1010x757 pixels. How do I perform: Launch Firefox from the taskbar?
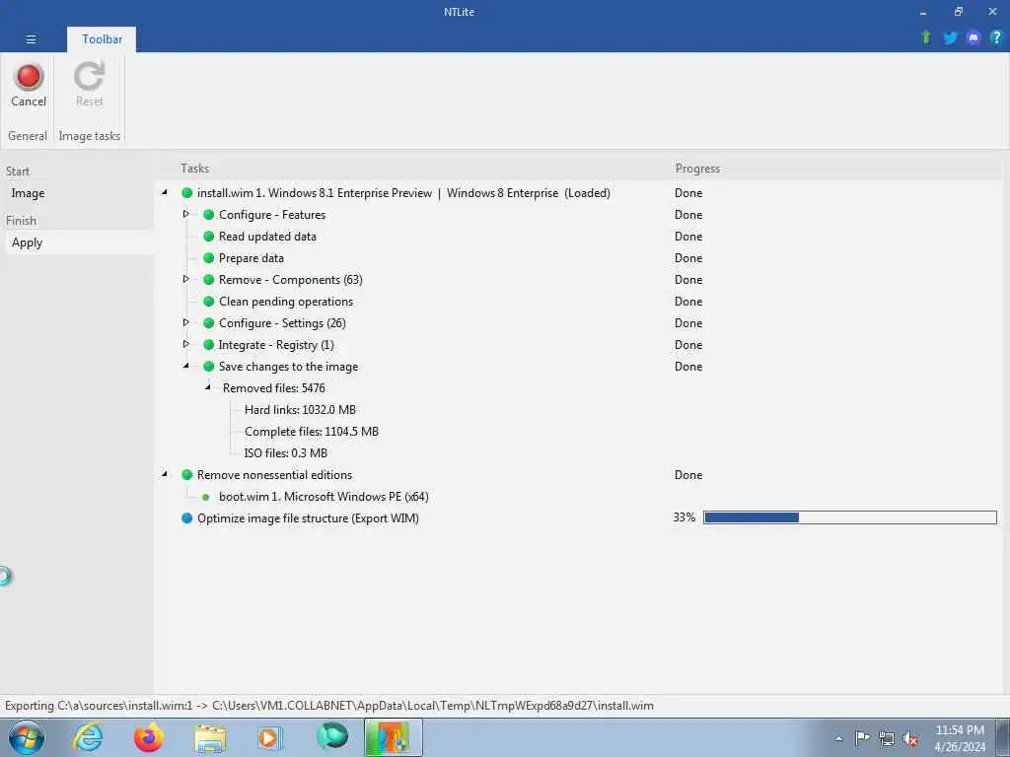[149, 737]
